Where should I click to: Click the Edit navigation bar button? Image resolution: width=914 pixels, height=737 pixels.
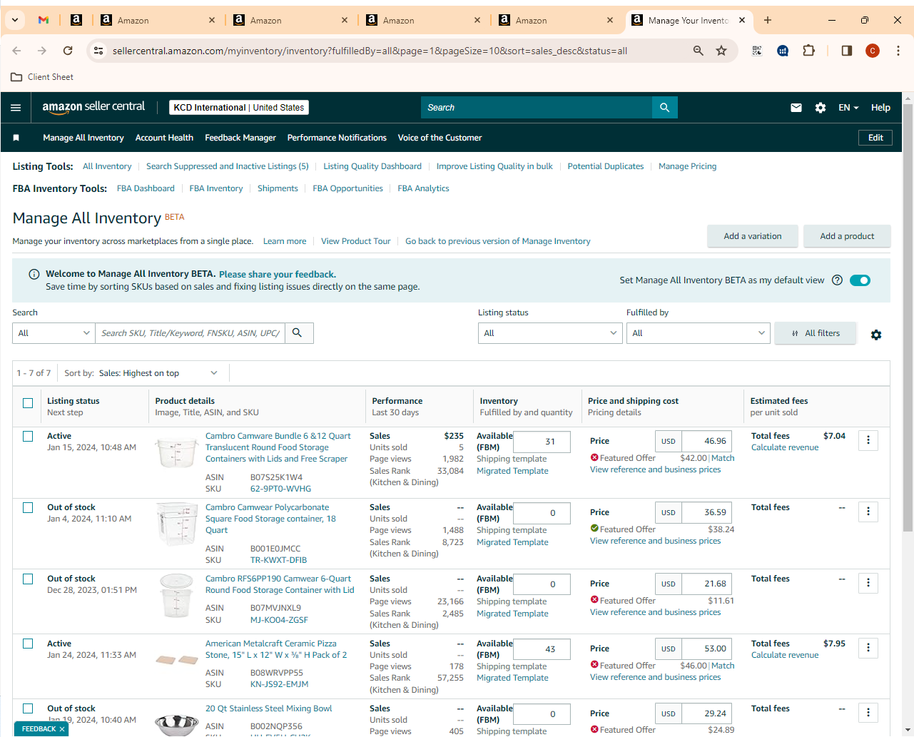[x=875, y=138]
